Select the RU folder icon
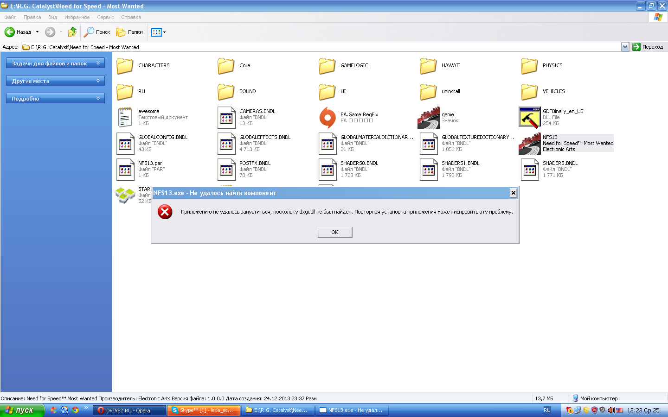668x417 pixels. point(125,92)
